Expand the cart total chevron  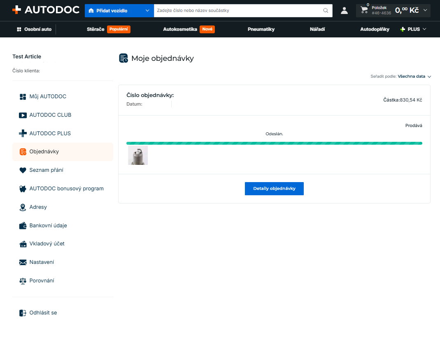point(425,10)
